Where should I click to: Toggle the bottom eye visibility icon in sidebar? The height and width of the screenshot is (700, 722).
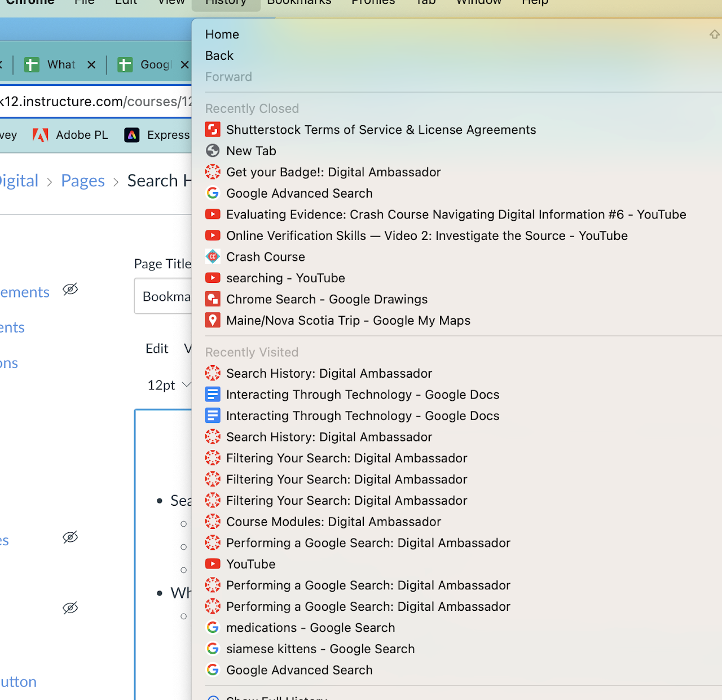click(70, 608)
